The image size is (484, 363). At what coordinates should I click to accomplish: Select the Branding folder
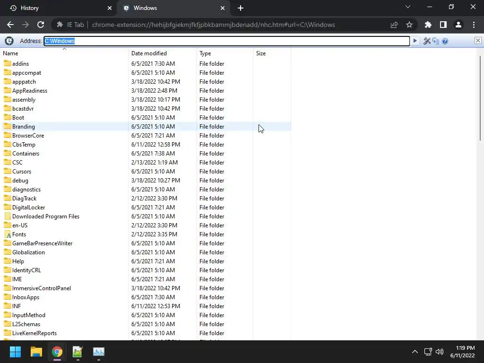(24, 127)
